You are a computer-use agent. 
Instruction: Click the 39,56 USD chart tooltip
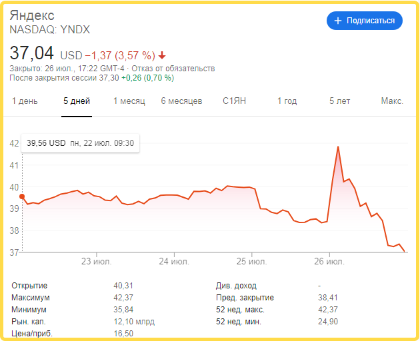tap(81, 143)
